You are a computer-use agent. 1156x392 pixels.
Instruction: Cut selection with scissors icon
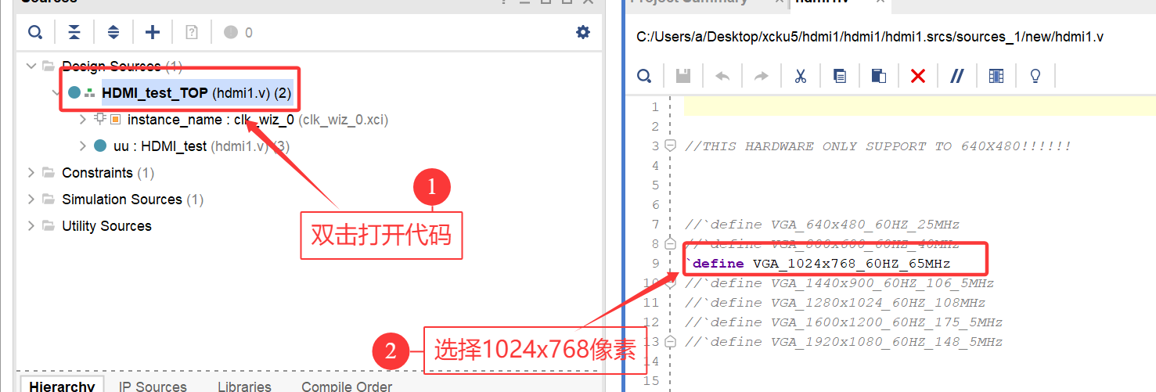800,76
